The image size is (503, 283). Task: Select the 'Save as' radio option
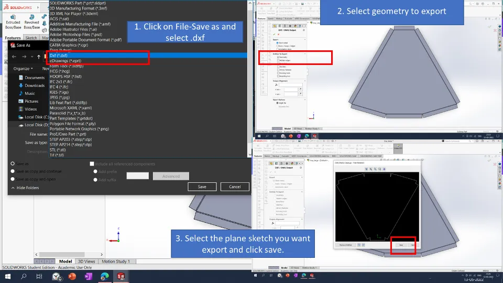13,164
